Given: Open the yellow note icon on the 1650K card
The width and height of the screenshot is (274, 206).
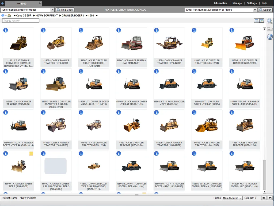Looking at the screenshot, I should (x=31, y=153).
